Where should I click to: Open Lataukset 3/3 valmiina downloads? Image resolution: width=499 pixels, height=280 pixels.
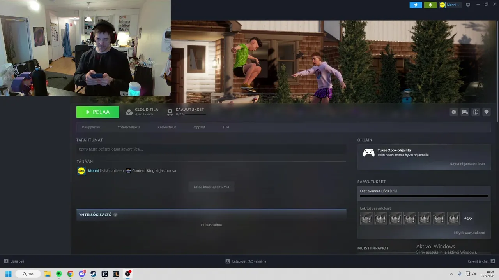[246, 261]
